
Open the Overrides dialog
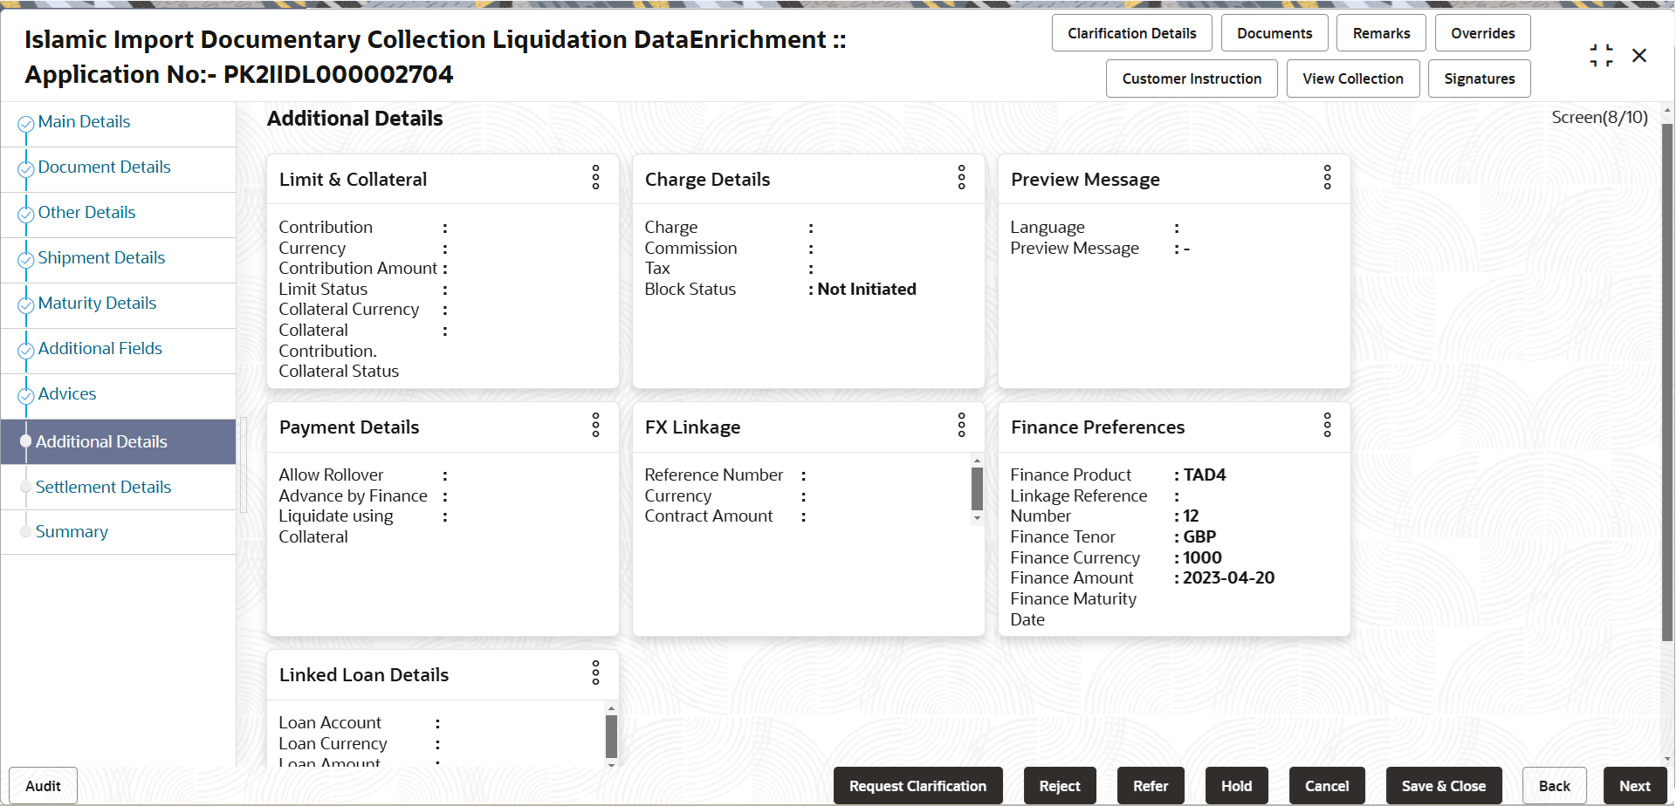[x=1481, y=32]
